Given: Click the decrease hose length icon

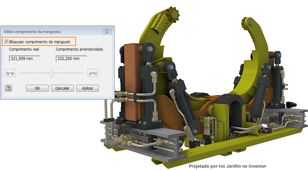Looking at the screenshot, I should pyautogui.click(x=10, y=73).
